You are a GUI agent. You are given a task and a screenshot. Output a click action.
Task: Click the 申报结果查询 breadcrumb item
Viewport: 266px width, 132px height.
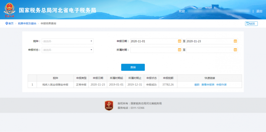click(x=48, y=23)
